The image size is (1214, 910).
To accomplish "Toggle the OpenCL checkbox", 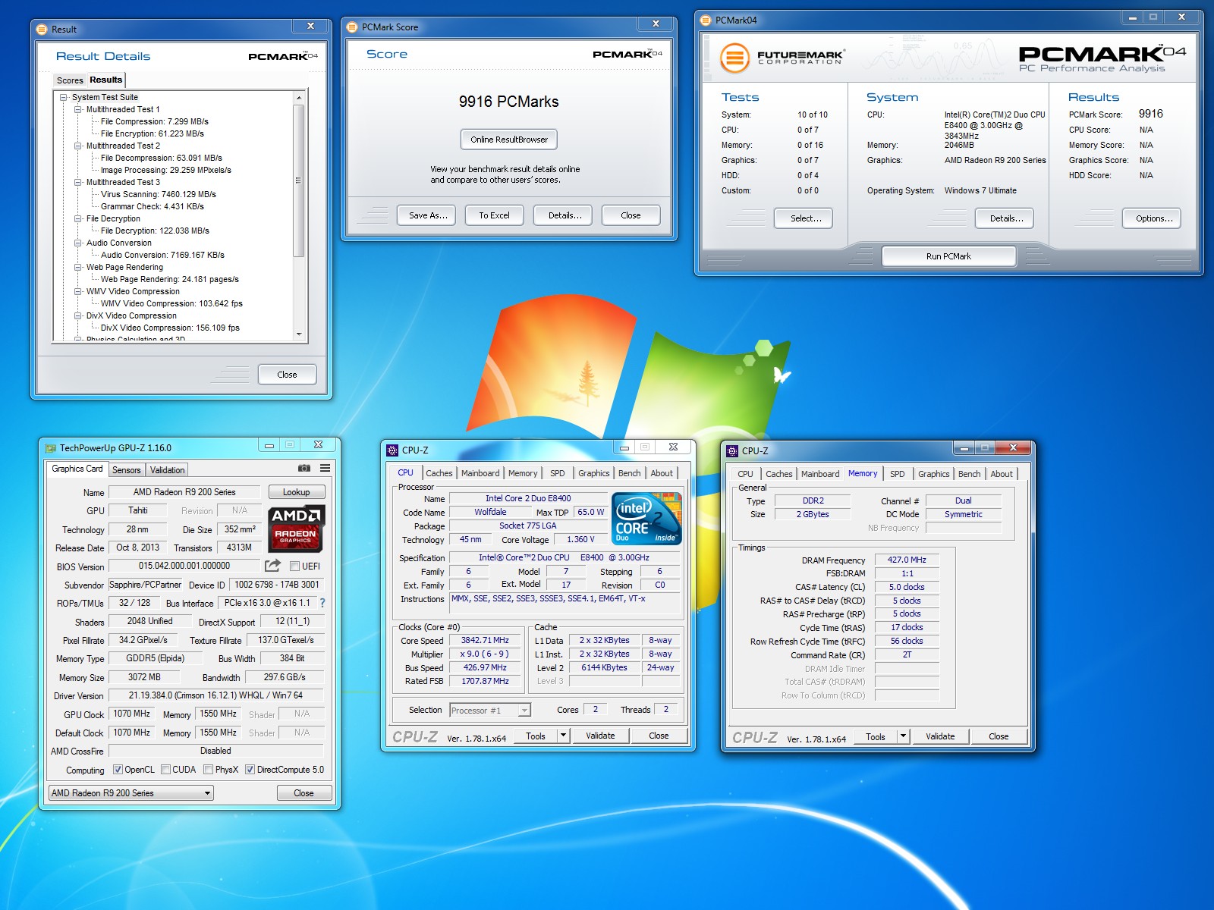I will 118,770.
